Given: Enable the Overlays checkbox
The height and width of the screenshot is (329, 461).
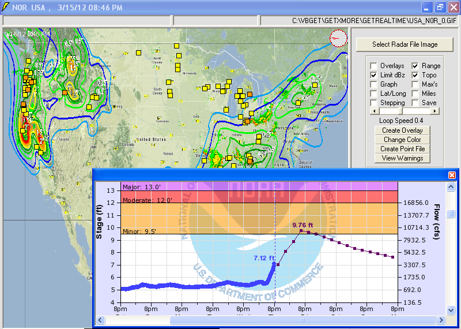Looking at the screenshot, I should pos(373,66).
